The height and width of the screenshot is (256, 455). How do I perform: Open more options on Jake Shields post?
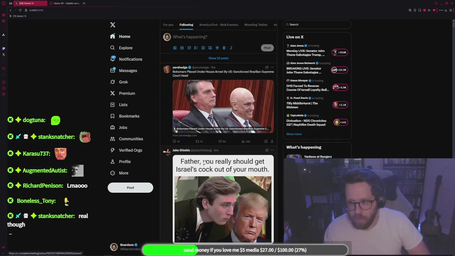[272, 150]
